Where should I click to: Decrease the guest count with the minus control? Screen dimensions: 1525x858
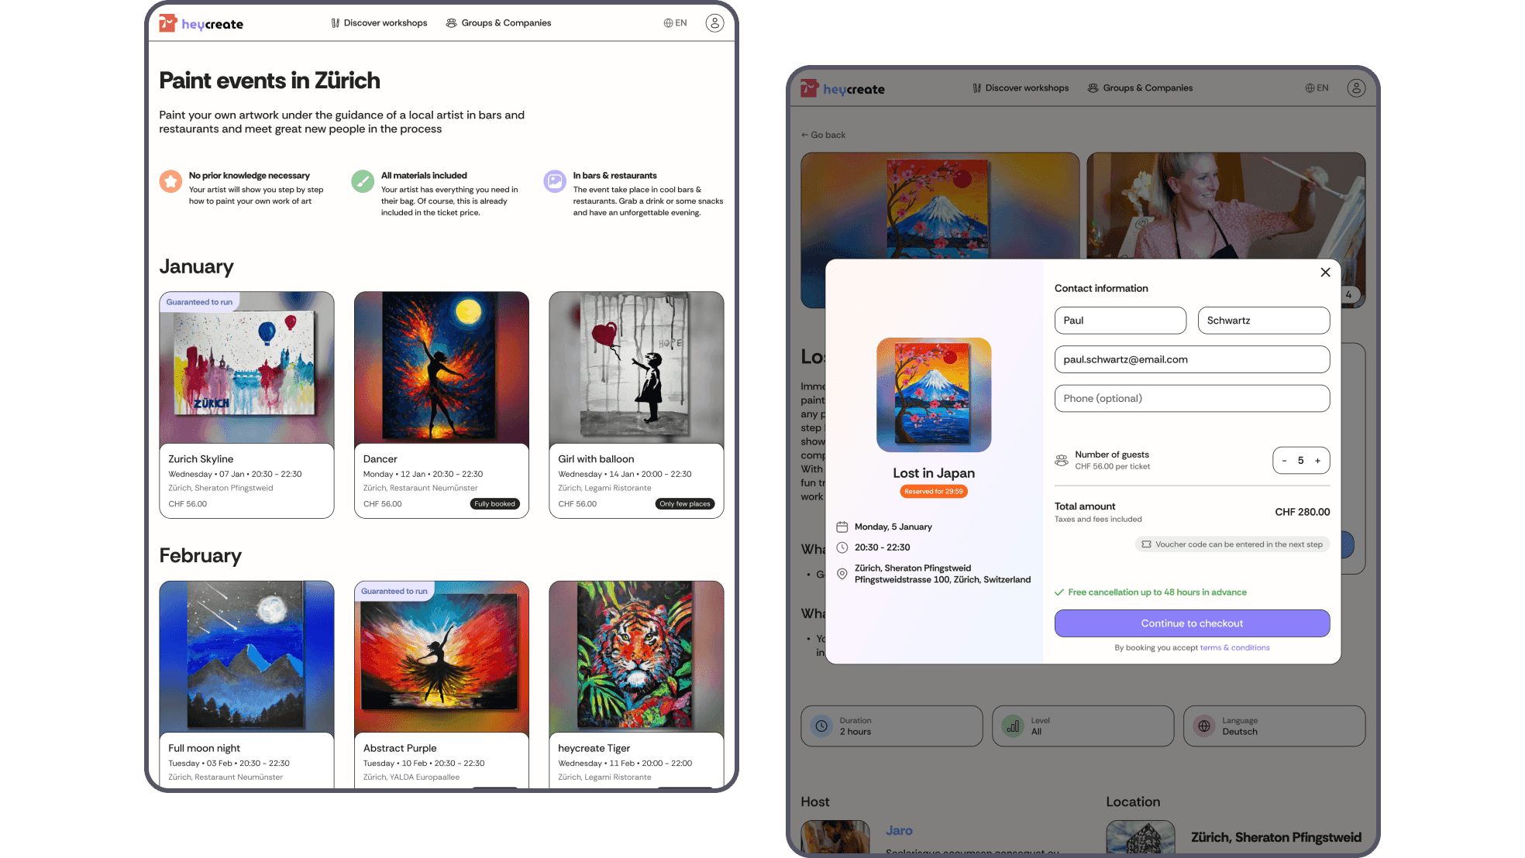coord(1285,460)
